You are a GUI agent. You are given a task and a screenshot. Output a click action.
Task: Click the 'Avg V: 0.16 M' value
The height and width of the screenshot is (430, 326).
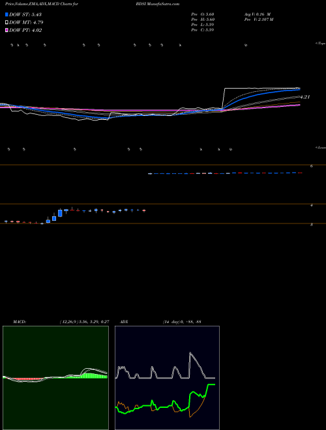258,14
